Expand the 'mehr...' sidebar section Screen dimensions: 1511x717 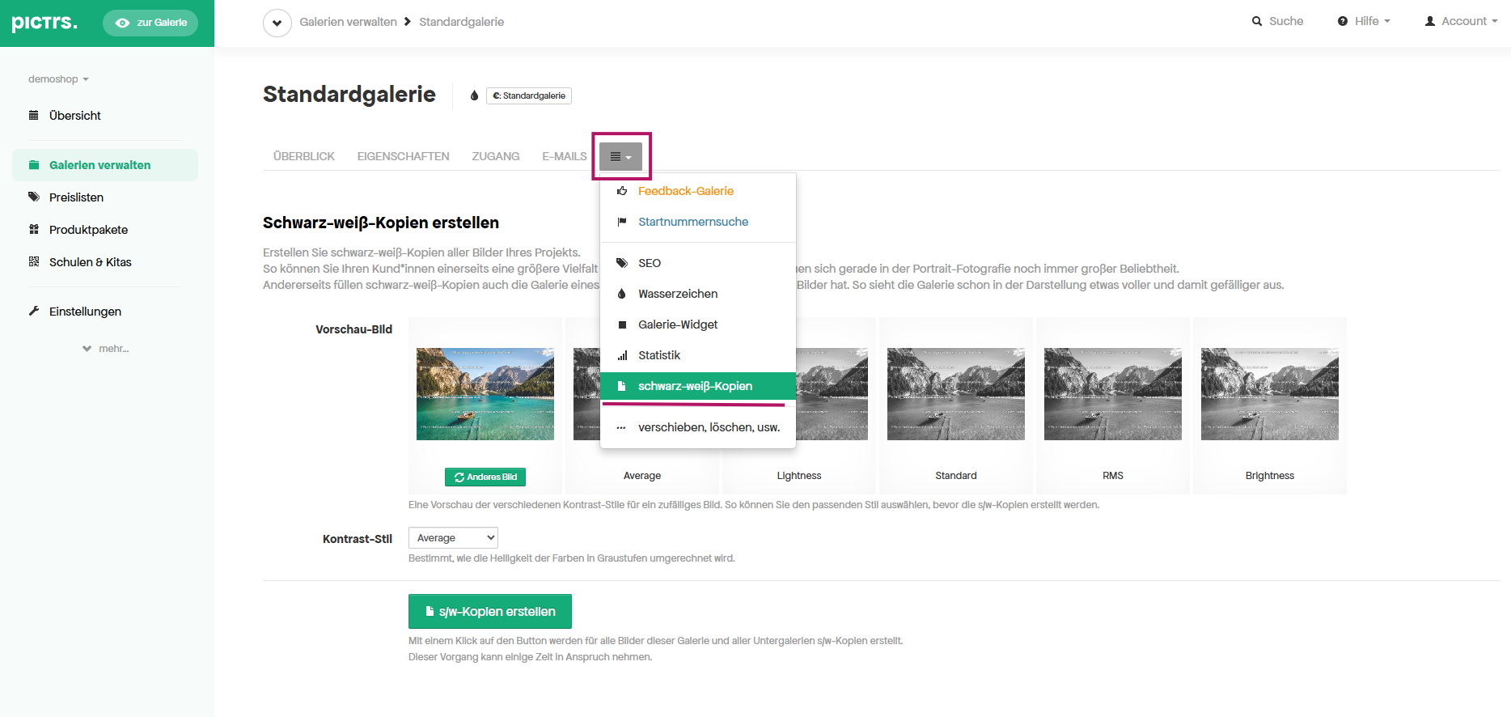pyautogui.click(x=105, y=349)
